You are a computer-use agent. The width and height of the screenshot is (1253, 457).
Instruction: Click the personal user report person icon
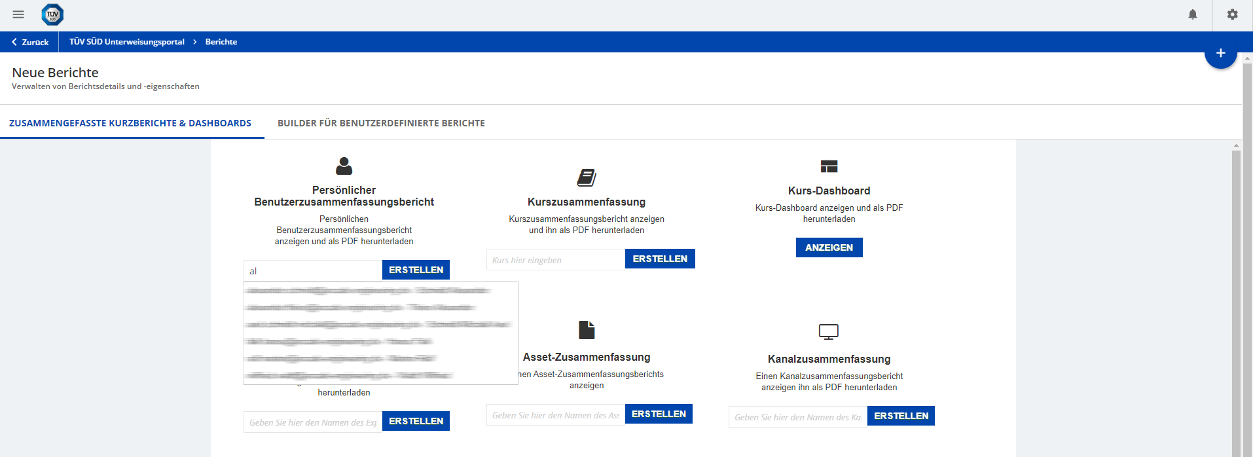coord(344,166)
